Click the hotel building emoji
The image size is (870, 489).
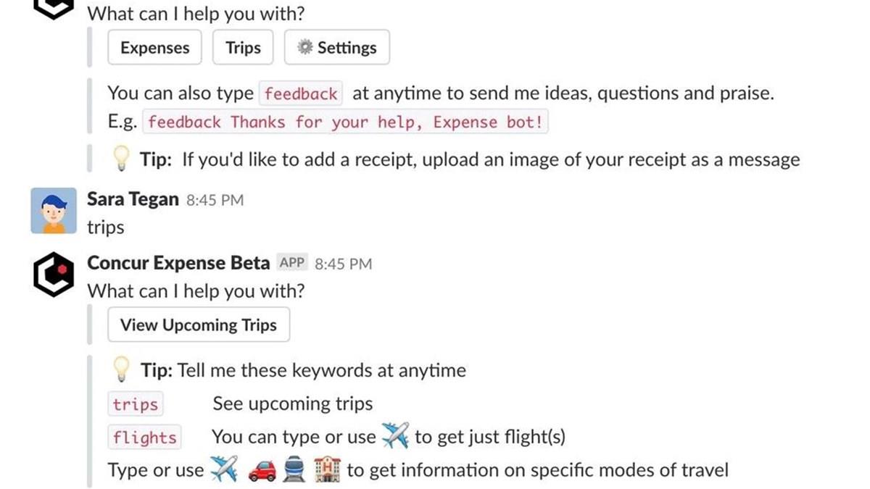(328, 470)
